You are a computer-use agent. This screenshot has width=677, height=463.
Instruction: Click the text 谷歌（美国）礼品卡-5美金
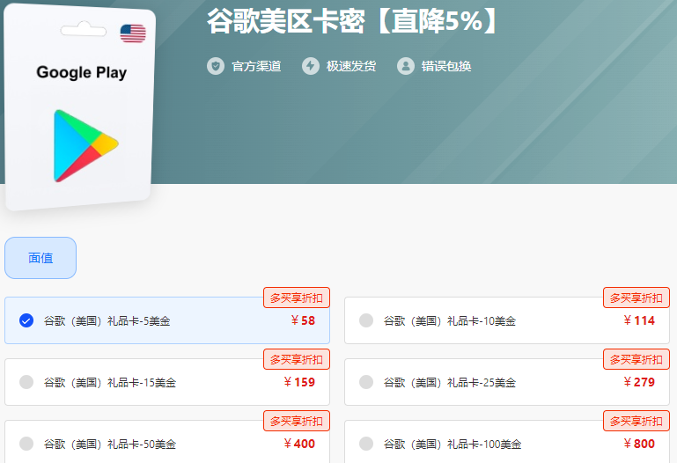tap(107, 321)
